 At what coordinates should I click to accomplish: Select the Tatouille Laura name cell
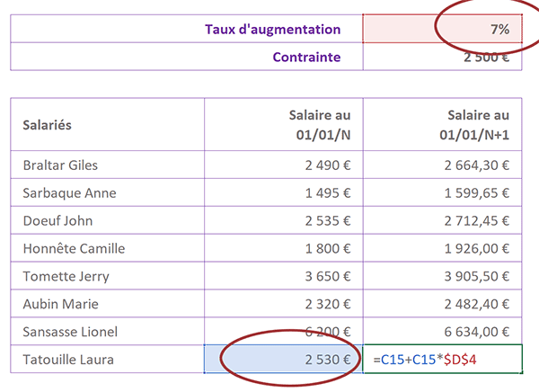click(108, 359)
